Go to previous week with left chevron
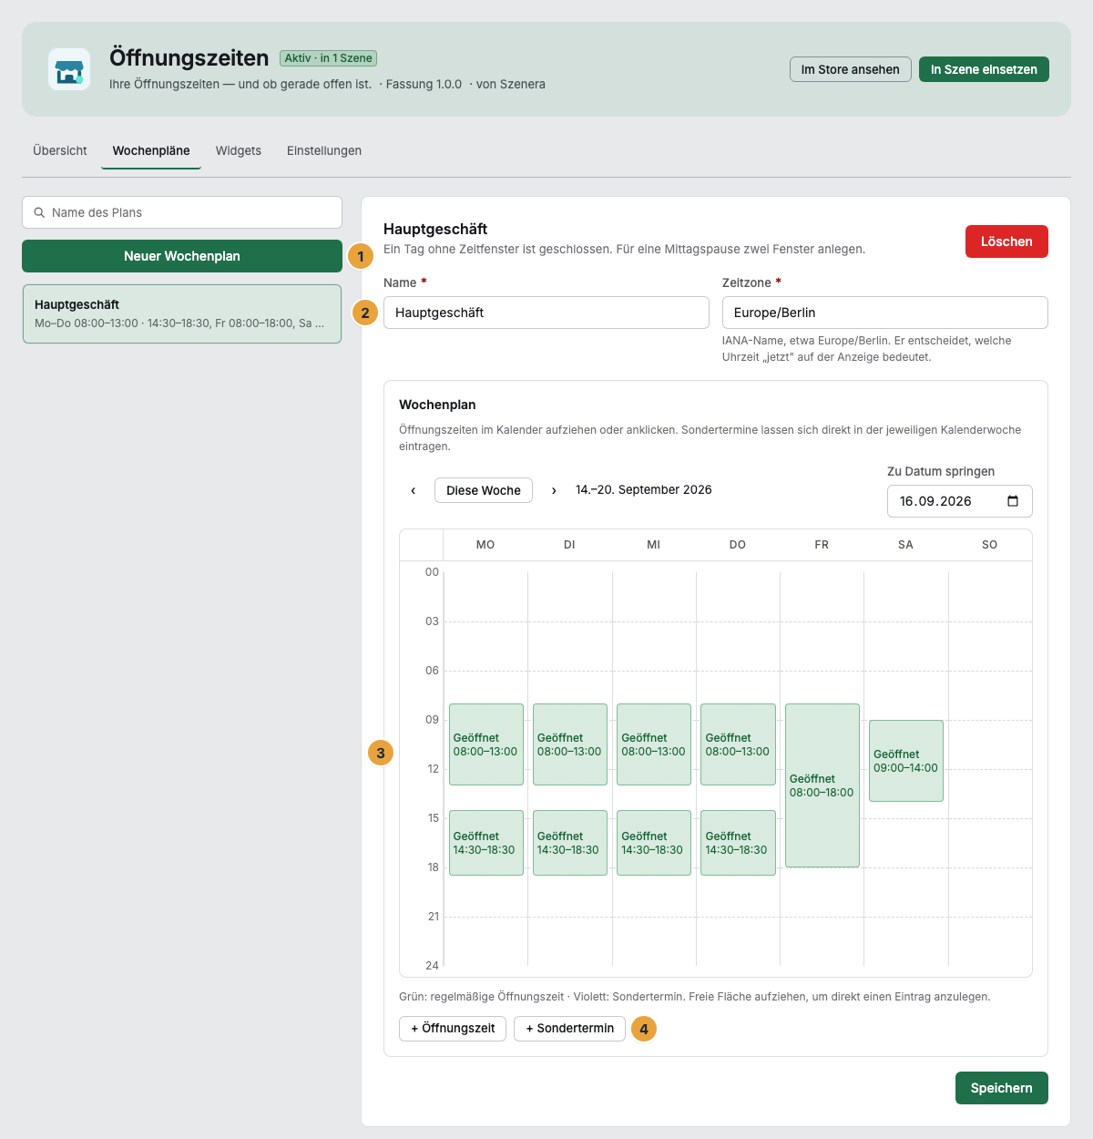 [414, 490]
